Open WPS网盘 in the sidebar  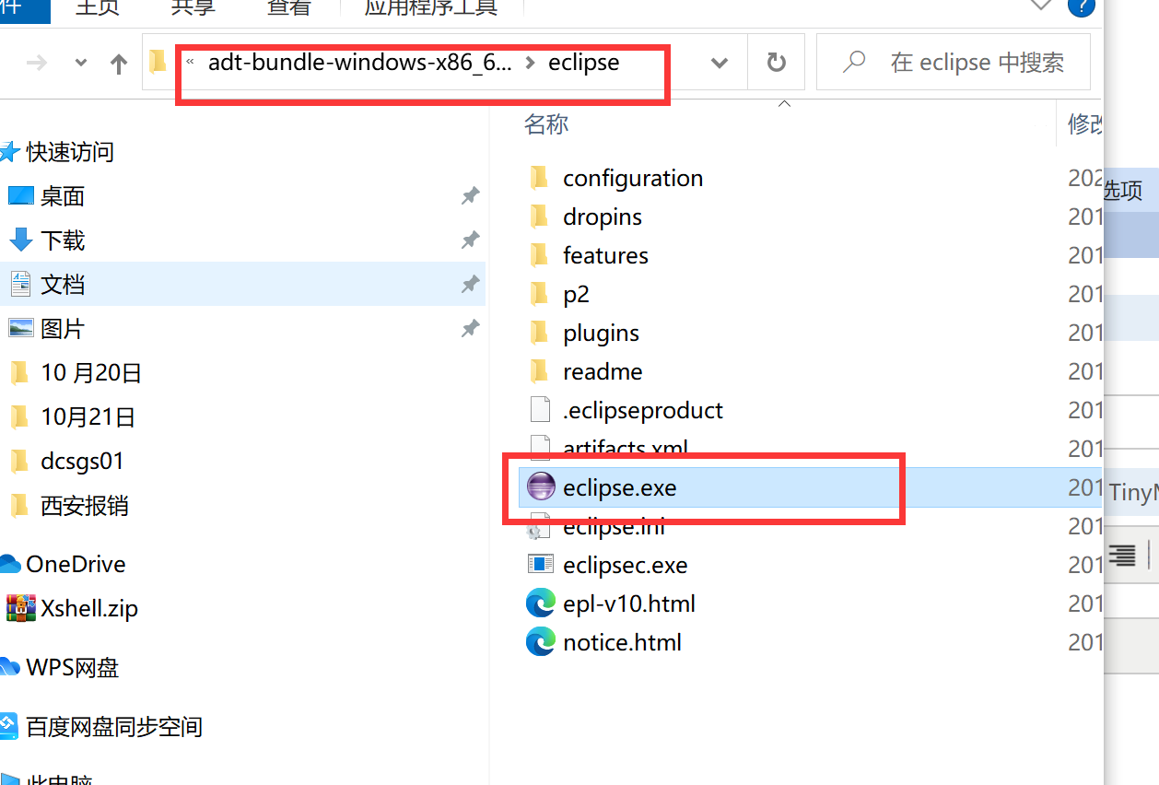[x=72, y=667]
